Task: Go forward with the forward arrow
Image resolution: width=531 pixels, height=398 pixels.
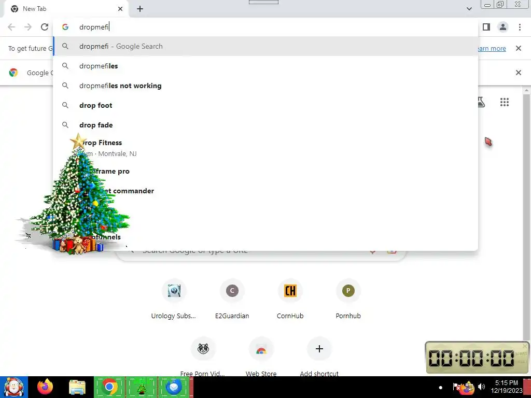Action: tap(28, 27)
